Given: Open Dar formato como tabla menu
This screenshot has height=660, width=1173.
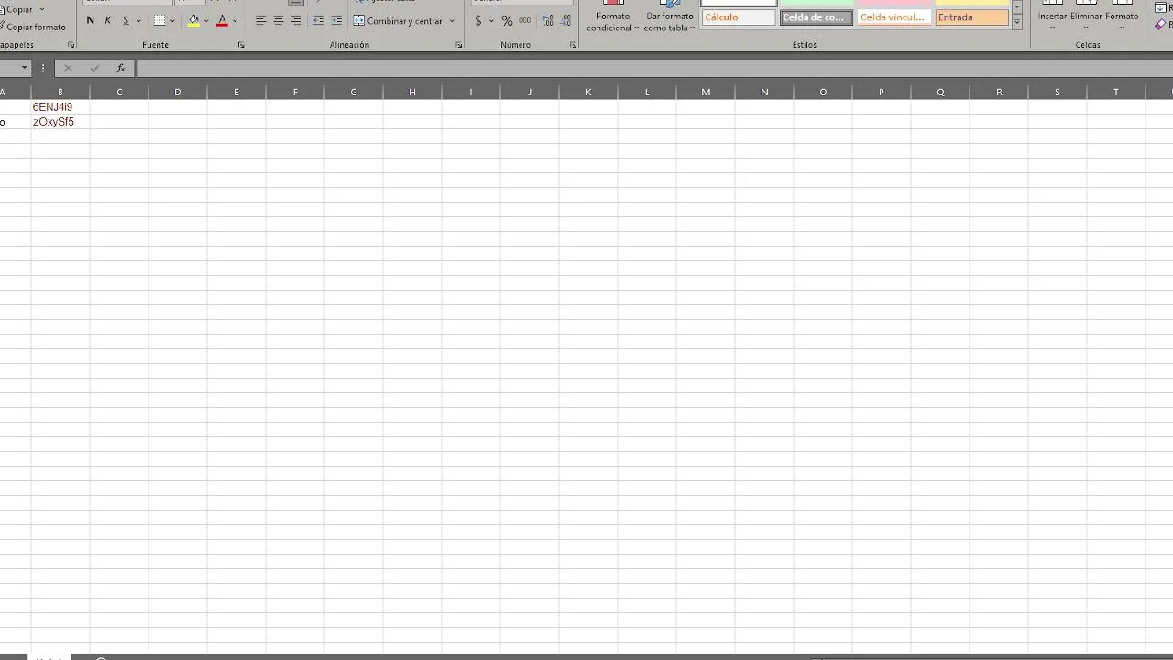Looking at the screenshot, I should pos(670,18).
